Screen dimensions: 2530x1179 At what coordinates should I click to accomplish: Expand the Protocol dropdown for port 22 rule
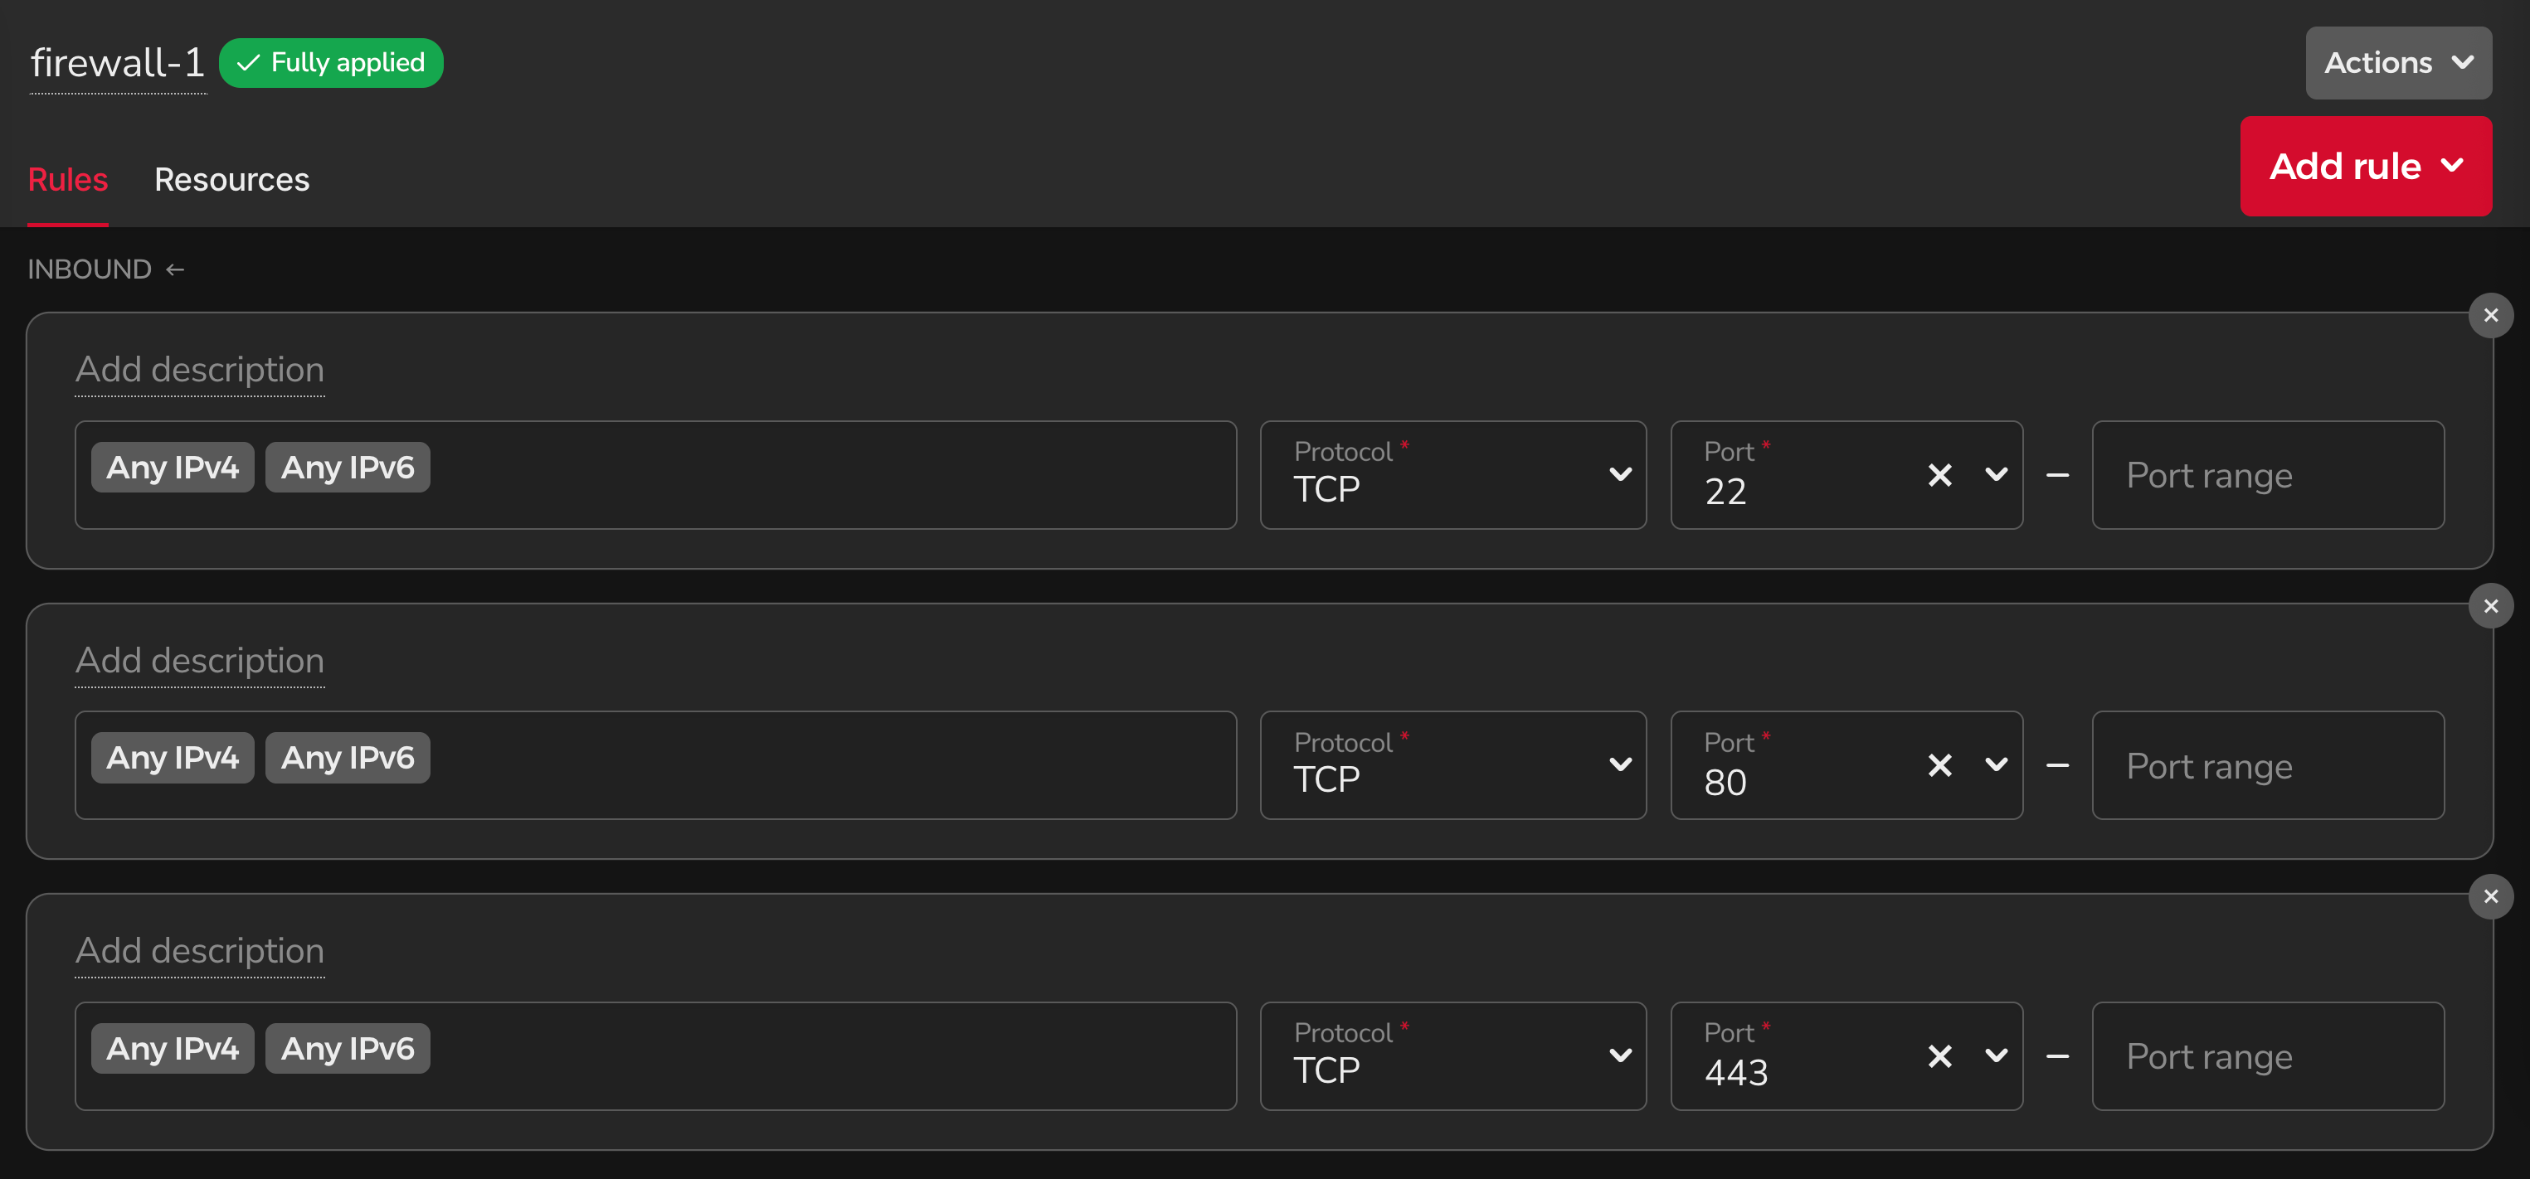(1452, 475)
